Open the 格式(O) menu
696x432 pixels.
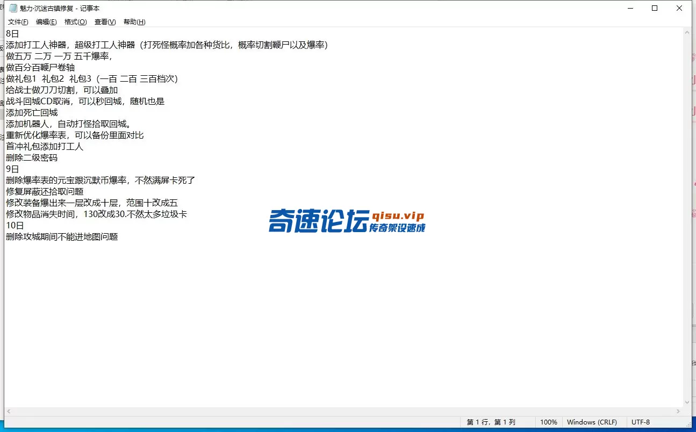75,22
